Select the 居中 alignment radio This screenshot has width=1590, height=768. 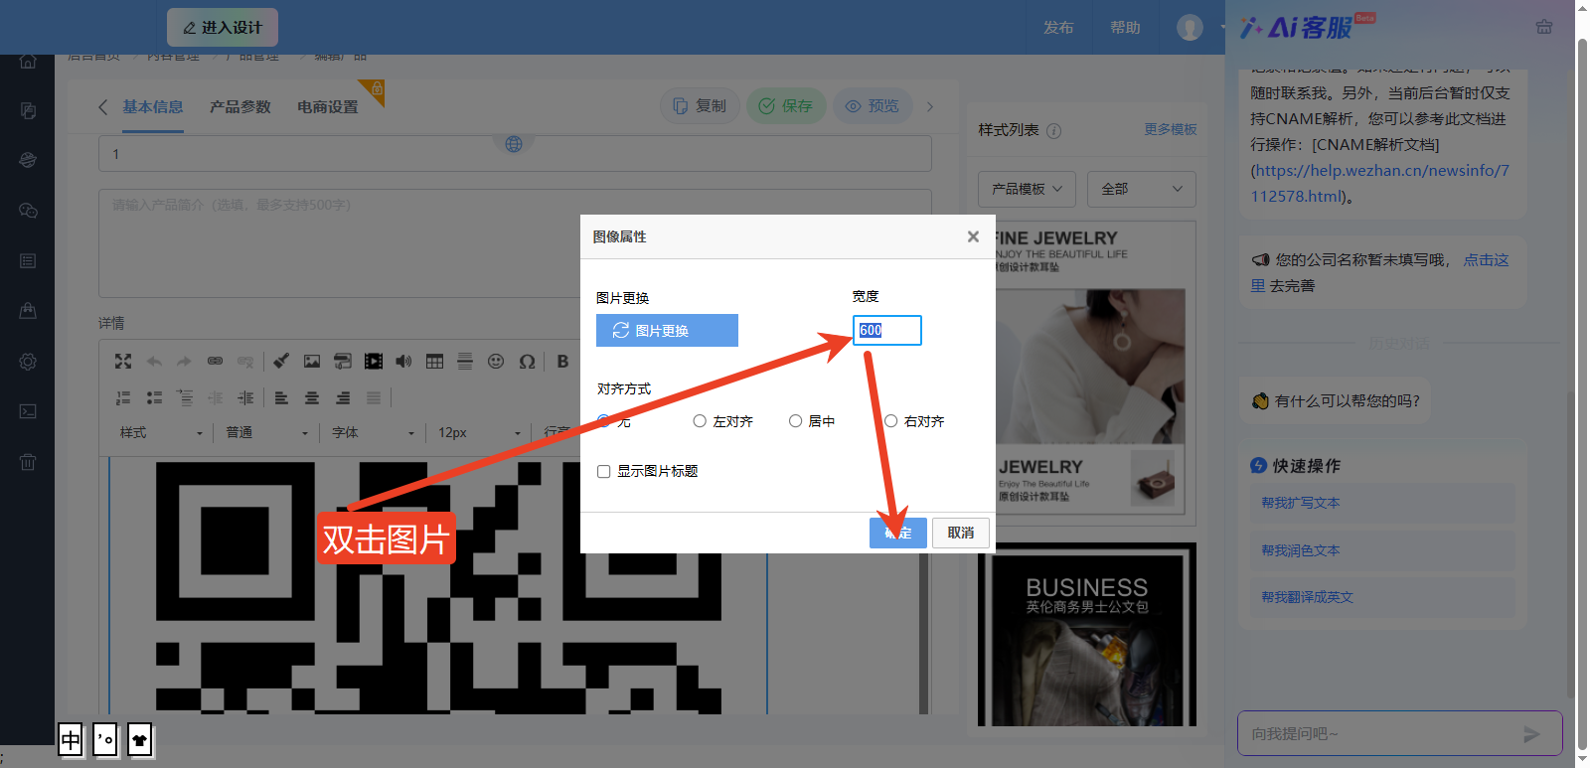(x=795, y=421)
